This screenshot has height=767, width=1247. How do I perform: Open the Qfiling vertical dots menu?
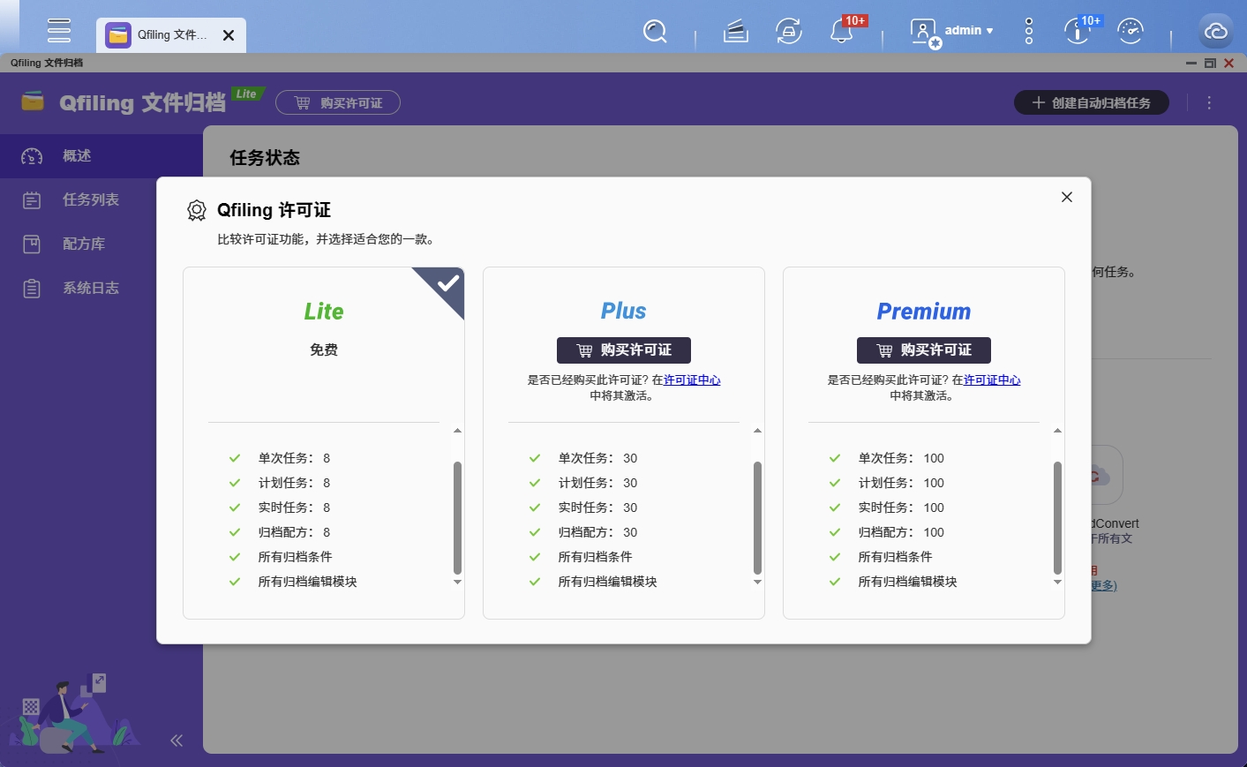click(x=1209, y=103)
